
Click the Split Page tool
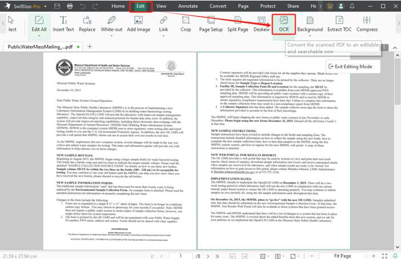[x=238, y=24]
